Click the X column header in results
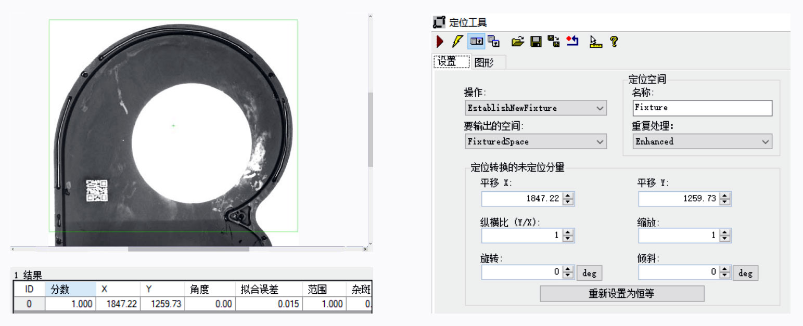This screenshot has height=326, width=803. (x=118, y=290)
